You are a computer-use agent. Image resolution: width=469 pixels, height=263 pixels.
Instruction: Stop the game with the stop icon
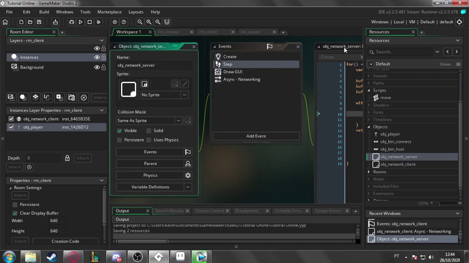click(89, 22)
